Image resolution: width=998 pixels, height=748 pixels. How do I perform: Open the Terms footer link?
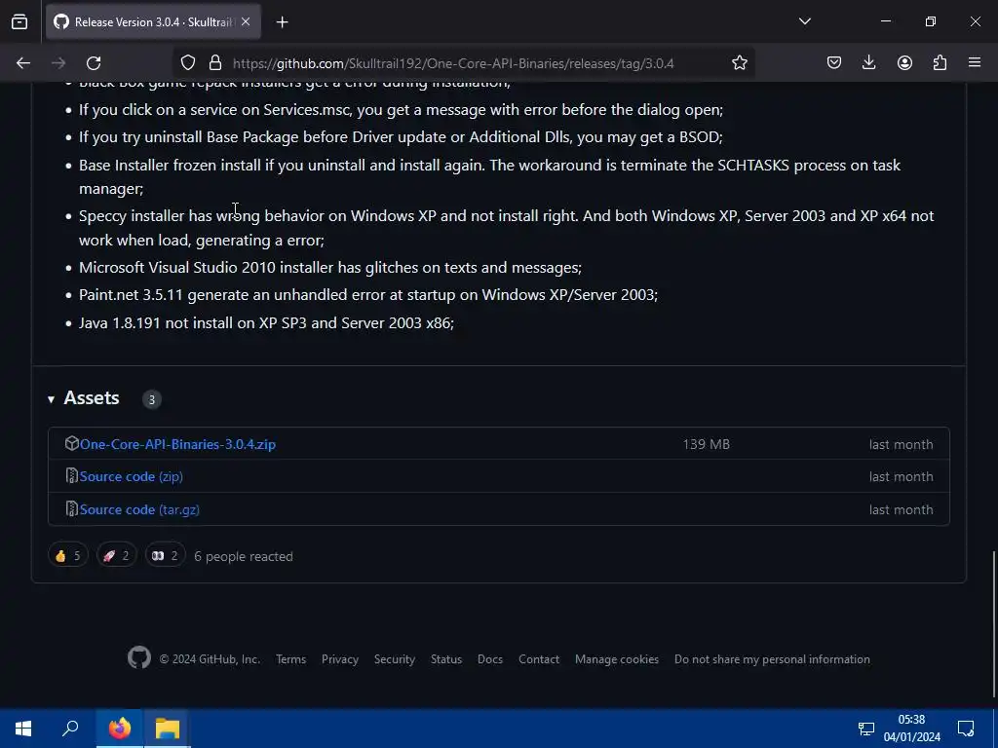coord(290,659)
